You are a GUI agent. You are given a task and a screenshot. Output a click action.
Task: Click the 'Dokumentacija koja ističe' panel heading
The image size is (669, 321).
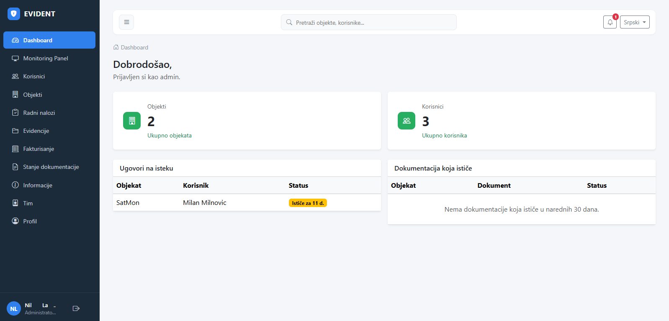coord(433,168)
